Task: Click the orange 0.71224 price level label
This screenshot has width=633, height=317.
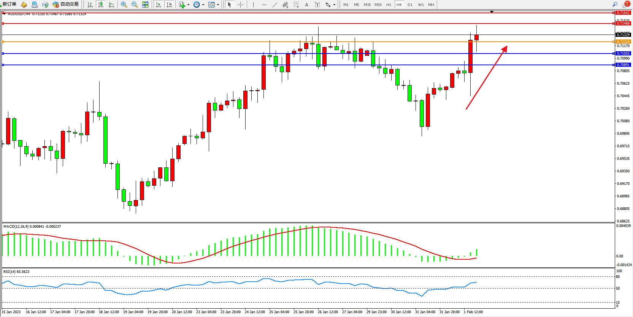Action: (x=623, y=42)
